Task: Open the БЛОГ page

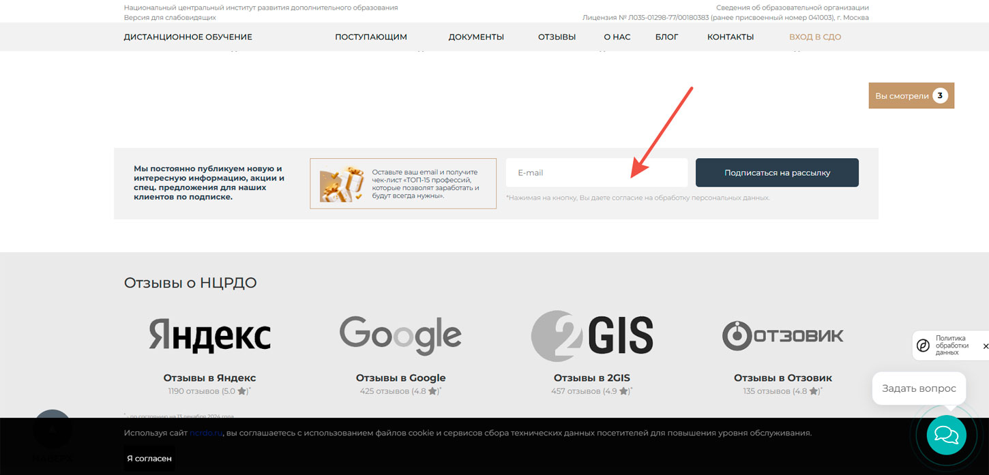Action: [x=667, y=37]
